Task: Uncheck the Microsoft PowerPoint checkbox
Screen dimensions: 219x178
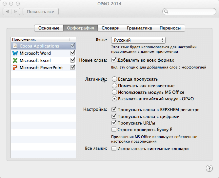Action: click(72, 68)
